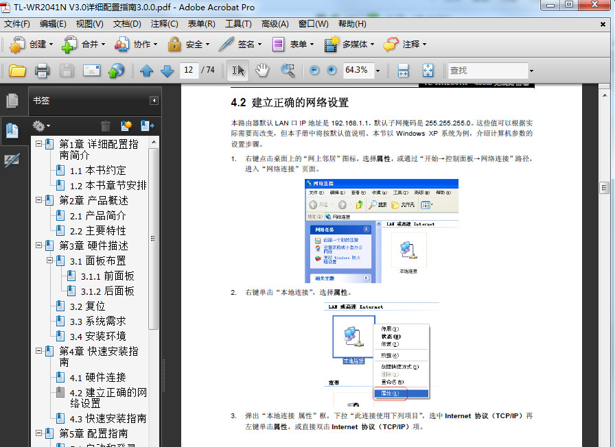This screenshot has width=615, height=447.
Task: Open the Bookmarks panel icon in sidebar
Action: click(x=12, y=130)
